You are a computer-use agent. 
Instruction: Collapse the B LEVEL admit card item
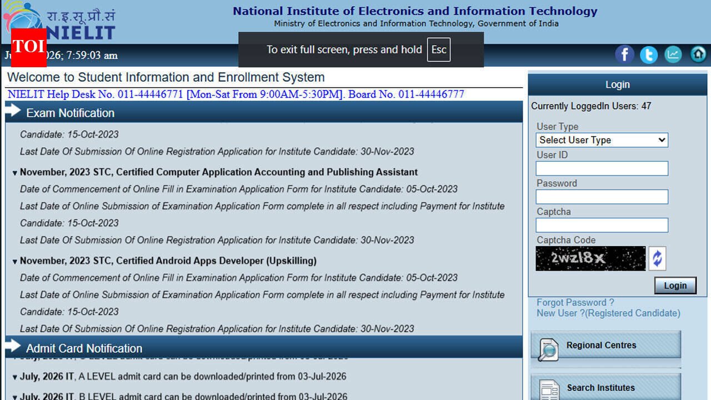point(15,398)
